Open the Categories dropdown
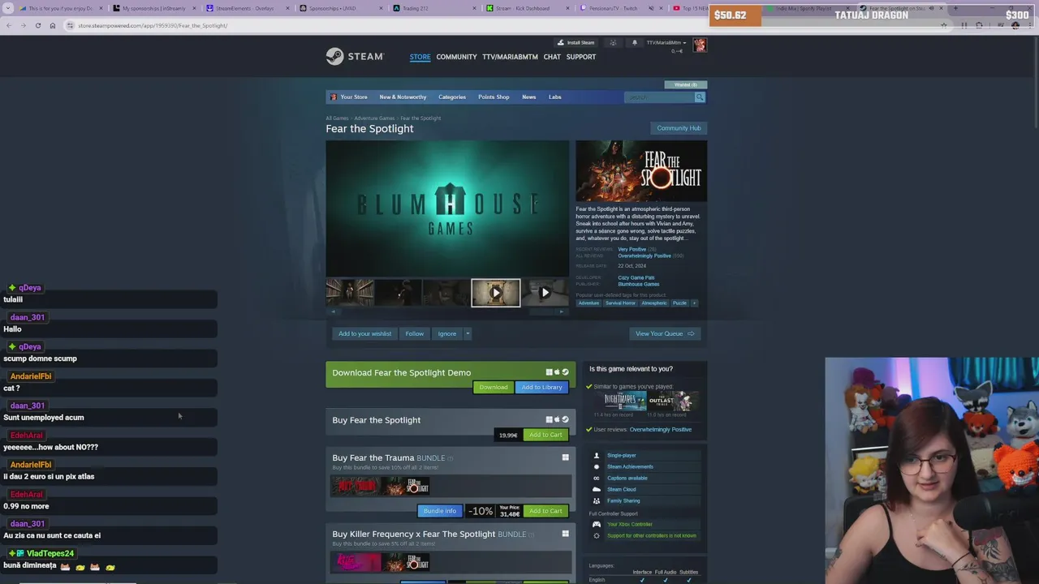Image resolution: width=1039 pixels, height=584 pixels. point(452,97)
